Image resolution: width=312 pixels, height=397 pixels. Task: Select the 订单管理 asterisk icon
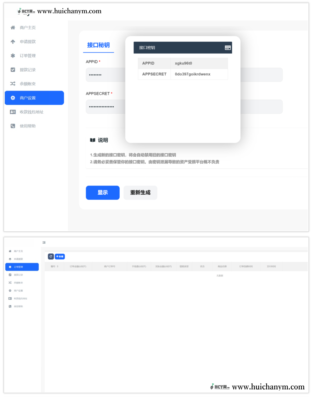pos(12,56)
